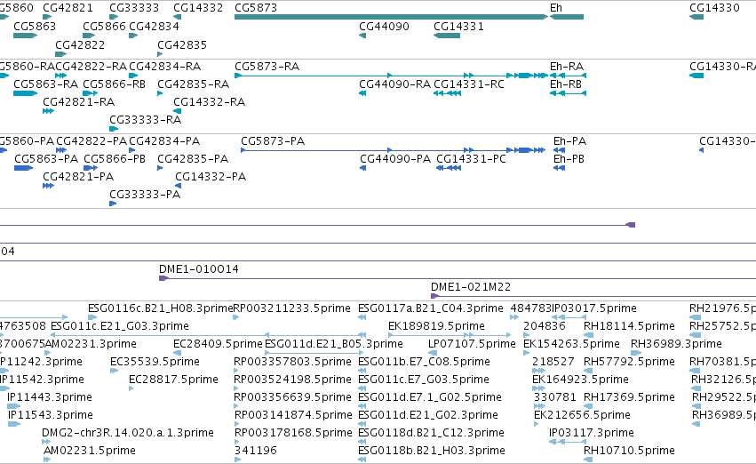756x464 pixels.
Task: Select EST ESG0116c.B21_H08.3prime
Action: click(x=160, y=308)
